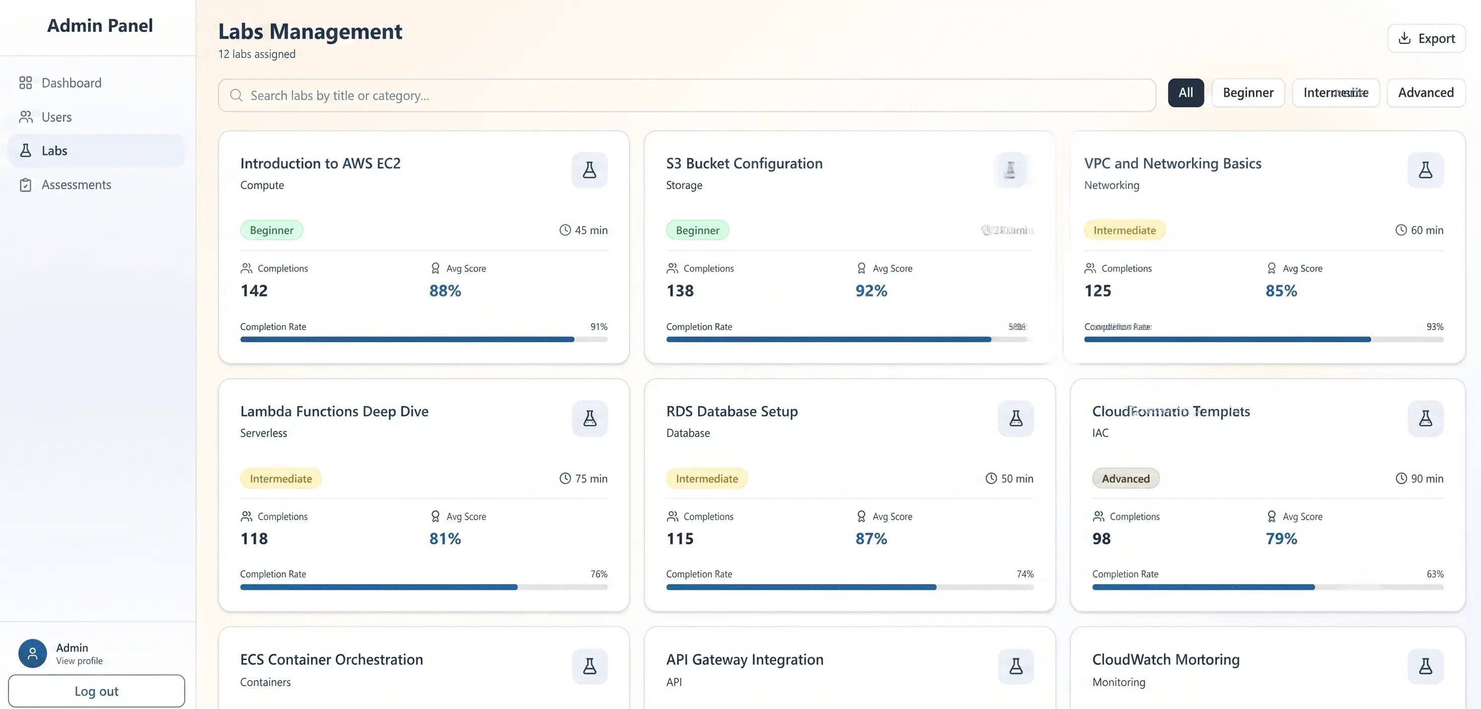Click the magnifier icon in search bar
This screenshot has width=1481, height=709.
coord(236,95)
